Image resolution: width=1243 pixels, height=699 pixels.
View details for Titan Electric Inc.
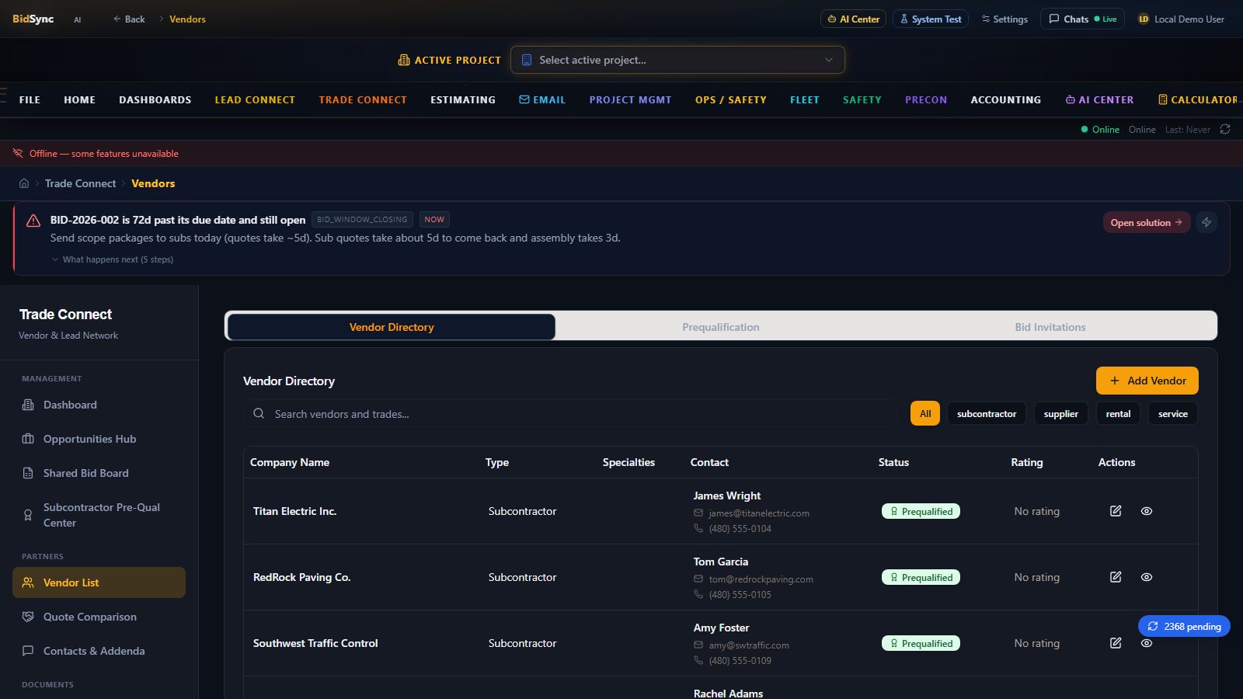[x=1147, y=511]
